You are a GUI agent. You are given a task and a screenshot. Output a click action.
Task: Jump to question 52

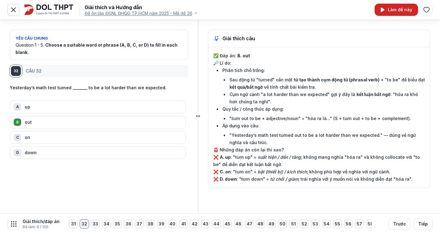[304, 224]
